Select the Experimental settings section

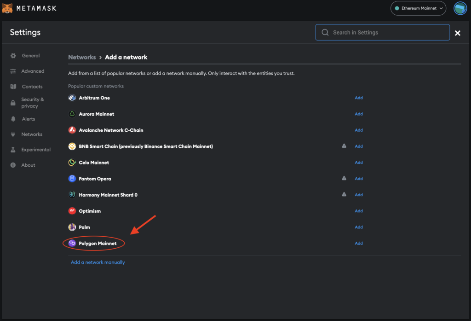pos(36,150)
